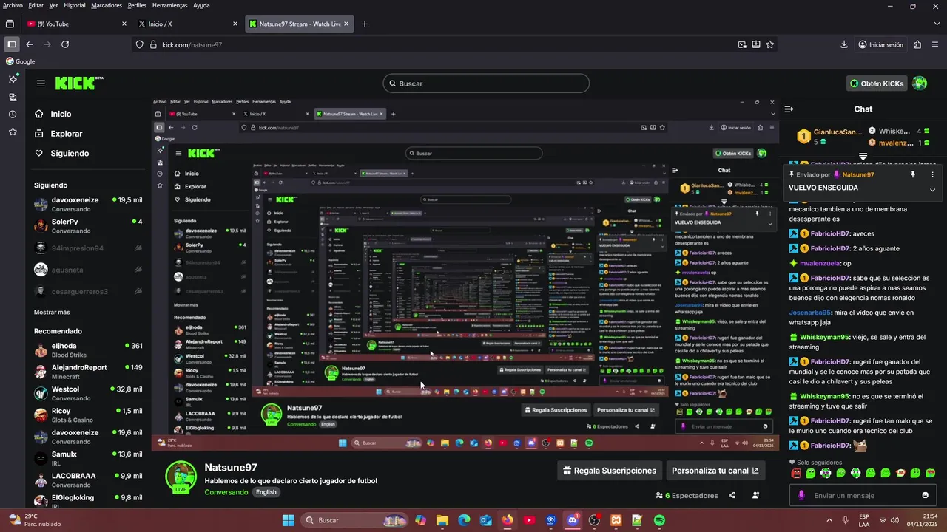Open the Herramientas menu
Viewport: 947px width, 532px height.
point(169,5)
